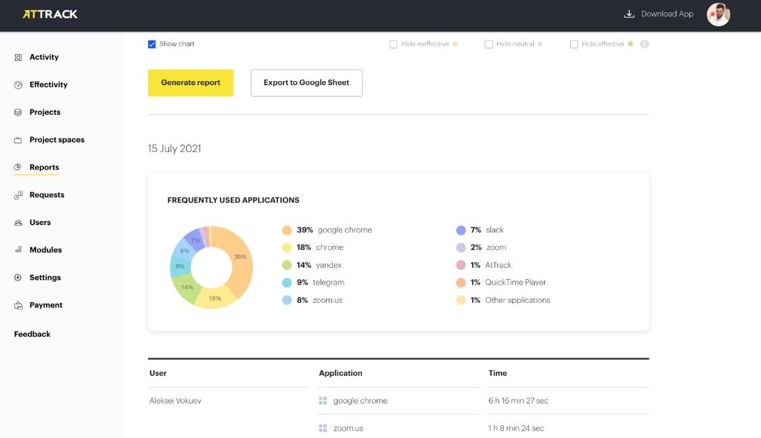Click the Frequently Used Applications heading
Viewport: 761px width, 438px height.
(233, 200)
